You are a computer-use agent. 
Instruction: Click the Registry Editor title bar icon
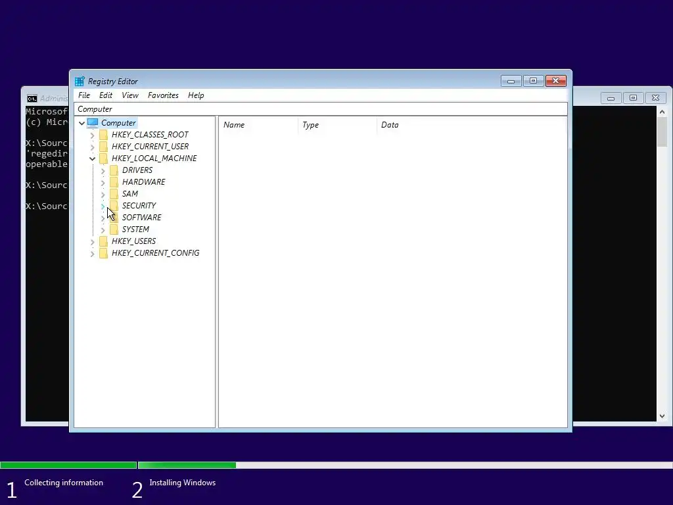80,81
